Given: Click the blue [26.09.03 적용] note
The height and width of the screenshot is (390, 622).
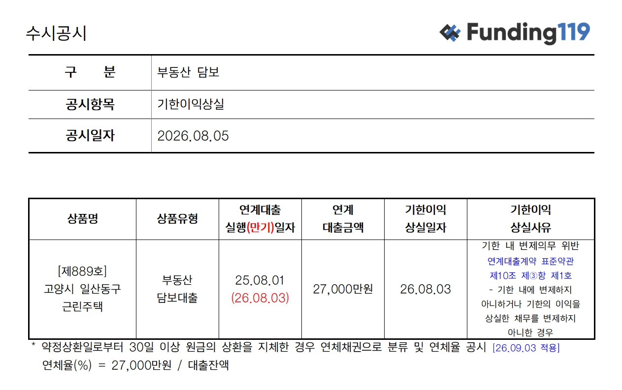Looking at the screenshot, I should pyautogui.click(x=526, y=348).
